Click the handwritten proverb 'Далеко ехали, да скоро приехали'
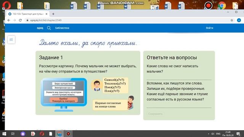This screenshot has width=244, height=137. pos(88,43)
